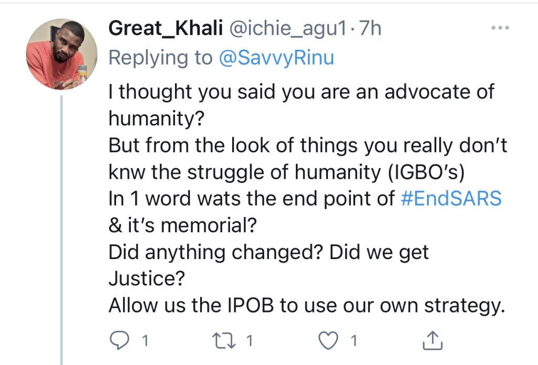Click the reply speech bubble icon
Screen dimensions: 538x365
(x=119, y=340)
